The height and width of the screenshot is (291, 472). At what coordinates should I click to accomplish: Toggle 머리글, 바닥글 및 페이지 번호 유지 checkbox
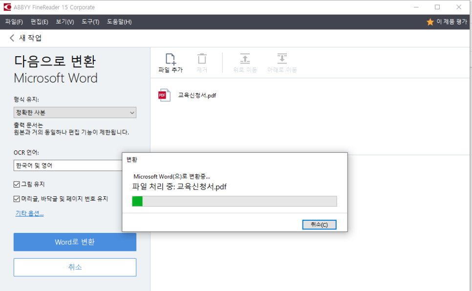17,199
